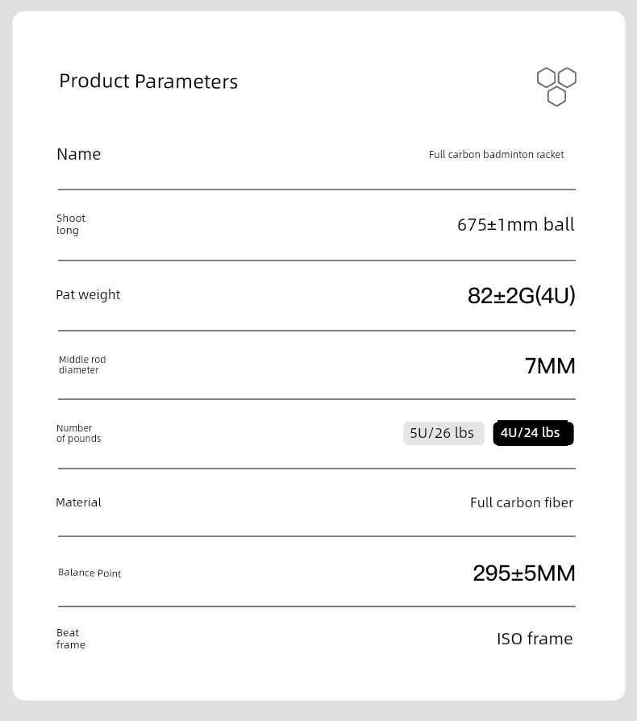Screen dimensions: 637x721
Task: Click the Full carbon fiber value
Action: 522,502
